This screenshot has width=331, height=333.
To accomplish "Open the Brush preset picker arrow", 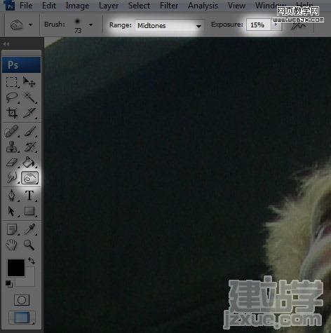I will click(90, 25).
